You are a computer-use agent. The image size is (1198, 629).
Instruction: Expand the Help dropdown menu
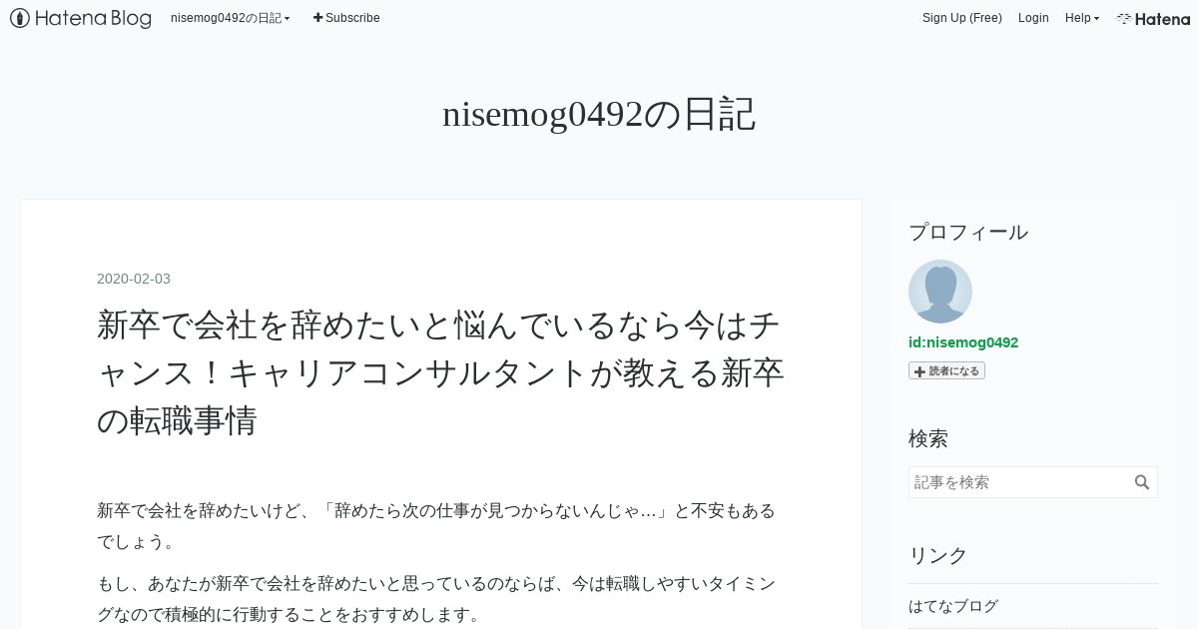click(x=1082, y=18)
